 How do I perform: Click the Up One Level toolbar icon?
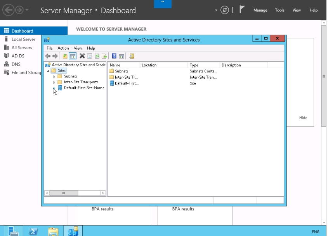[65, 56]
